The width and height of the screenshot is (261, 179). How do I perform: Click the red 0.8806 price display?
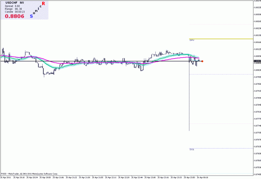(x=15, y=16)
